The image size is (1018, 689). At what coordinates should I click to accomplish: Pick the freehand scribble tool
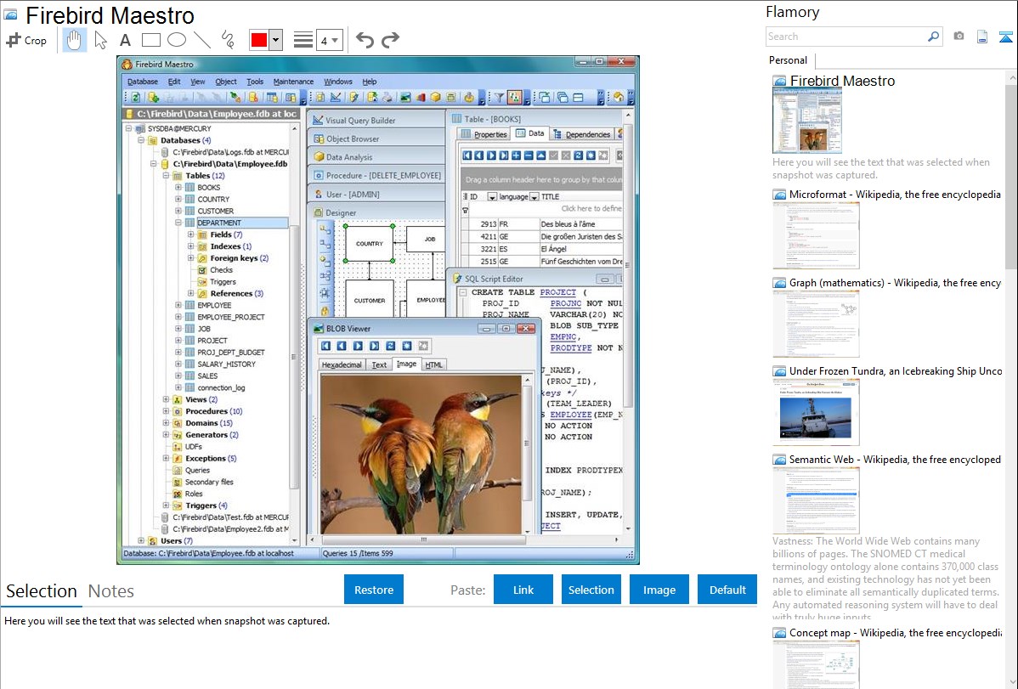pos(228,40)
